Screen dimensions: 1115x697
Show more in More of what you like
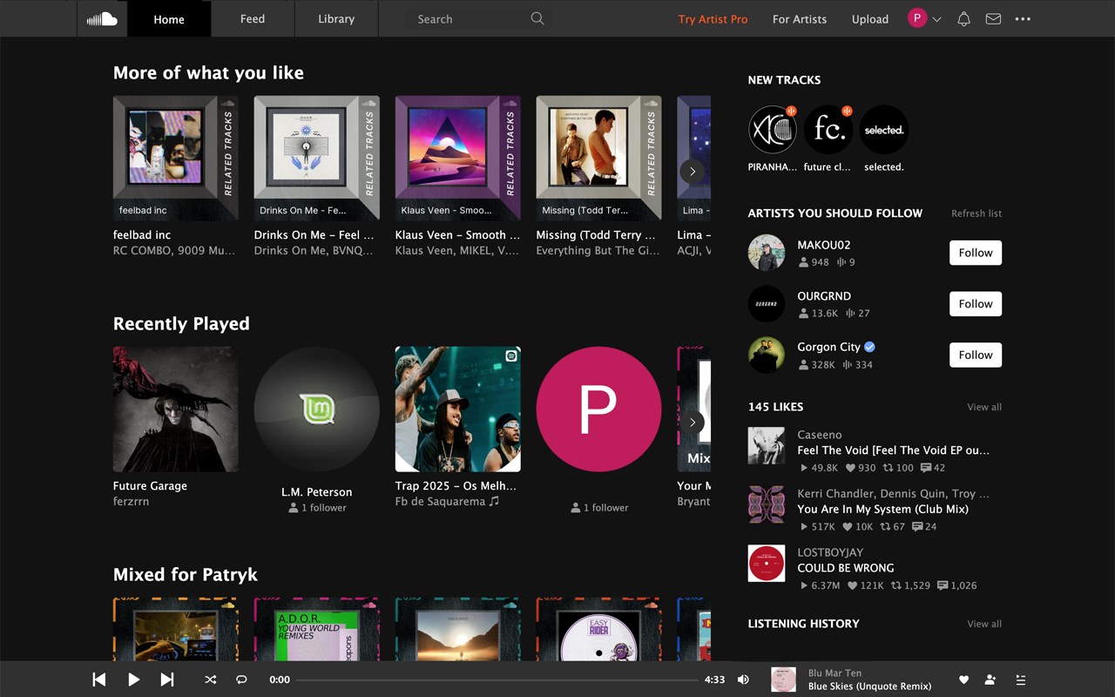point(692,171)
